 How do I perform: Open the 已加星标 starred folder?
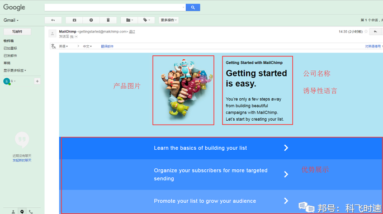[10, 48]
